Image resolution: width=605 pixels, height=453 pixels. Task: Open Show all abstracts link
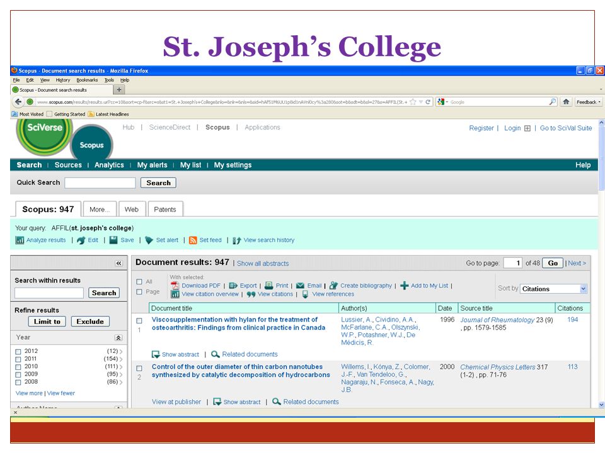tap(263, 264)
